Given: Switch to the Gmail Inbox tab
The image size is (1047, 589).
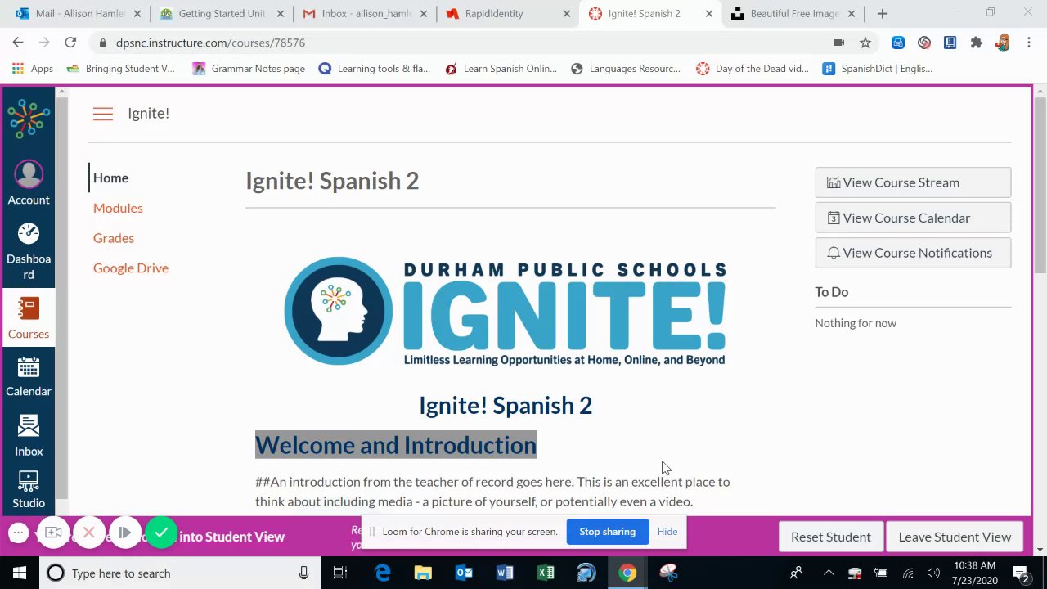Looking at the screenshot, I should (x=365, y=14).
